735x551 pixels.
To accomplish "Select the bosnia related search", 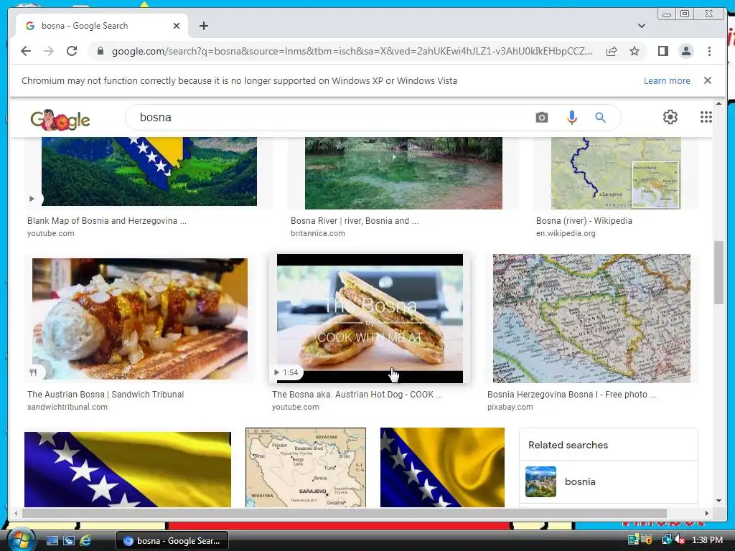I will tap(609, 481).
